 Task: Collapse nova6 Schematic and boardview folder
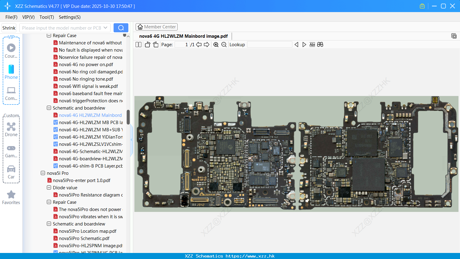[x=49, y=108]
